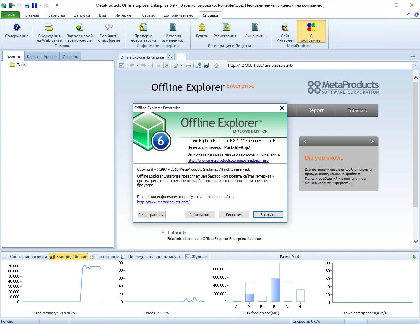
Task: Click the save icon in title bar
Action: tap(27, 5)
